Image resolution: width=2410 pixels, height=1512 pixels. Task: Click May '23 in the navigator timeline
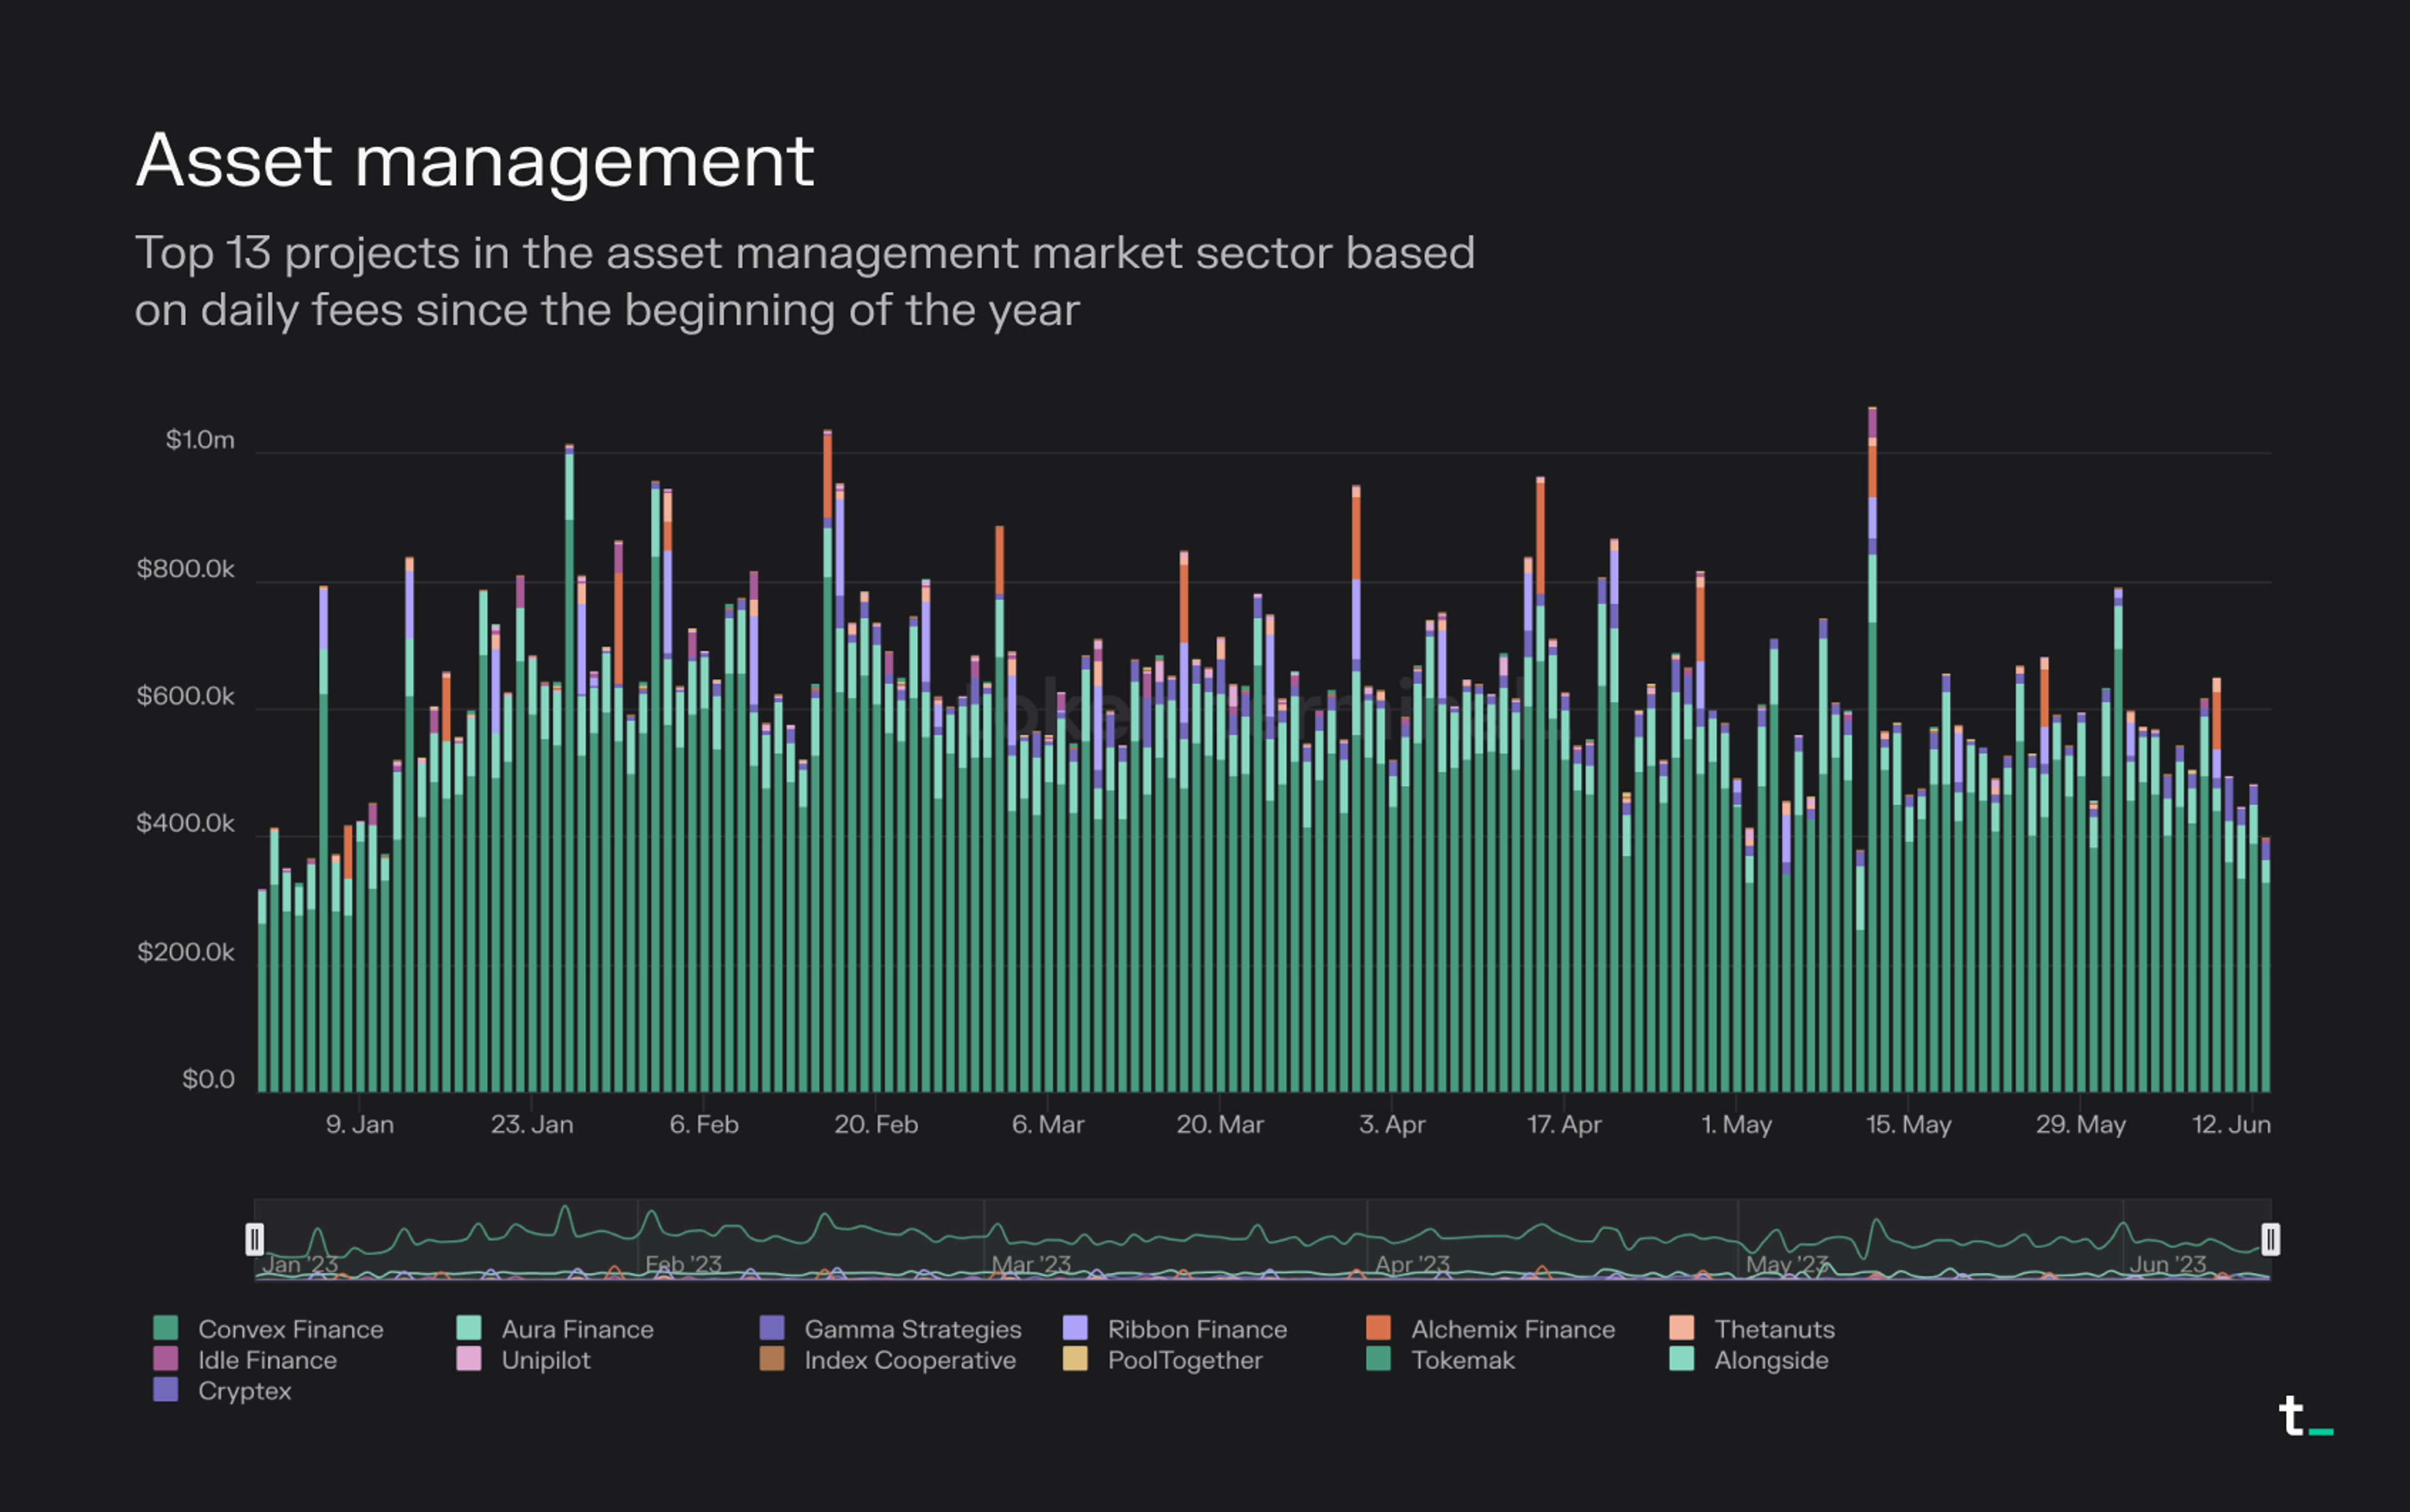point(1787,1264)
